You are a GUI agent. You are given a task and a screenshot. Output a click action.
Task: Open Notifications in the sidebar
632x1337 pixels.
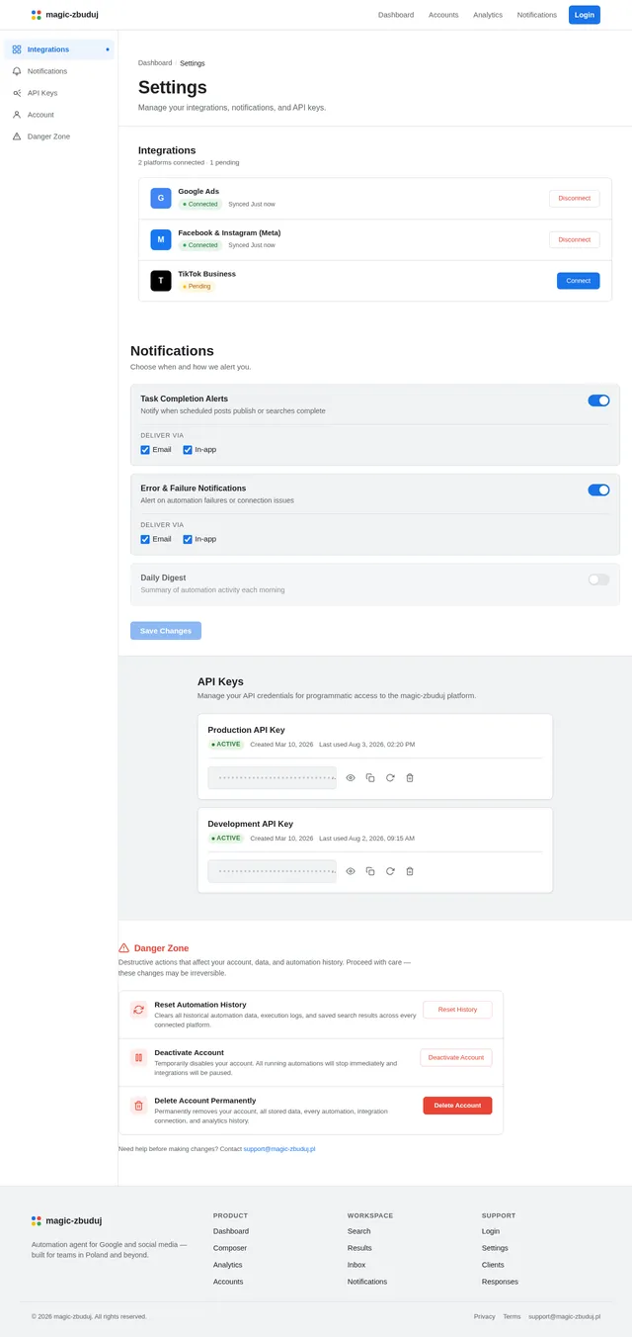pos(59,71)
